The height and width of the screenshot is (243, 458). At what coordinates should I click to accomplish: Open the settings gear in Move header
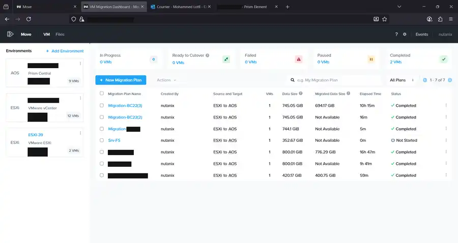point(405,34)
